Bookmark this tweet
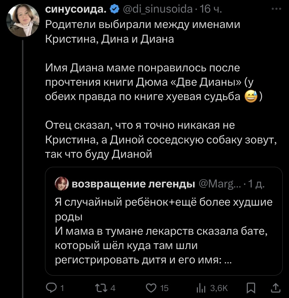Viewport: 289px width, 298px height. point(251,288)
